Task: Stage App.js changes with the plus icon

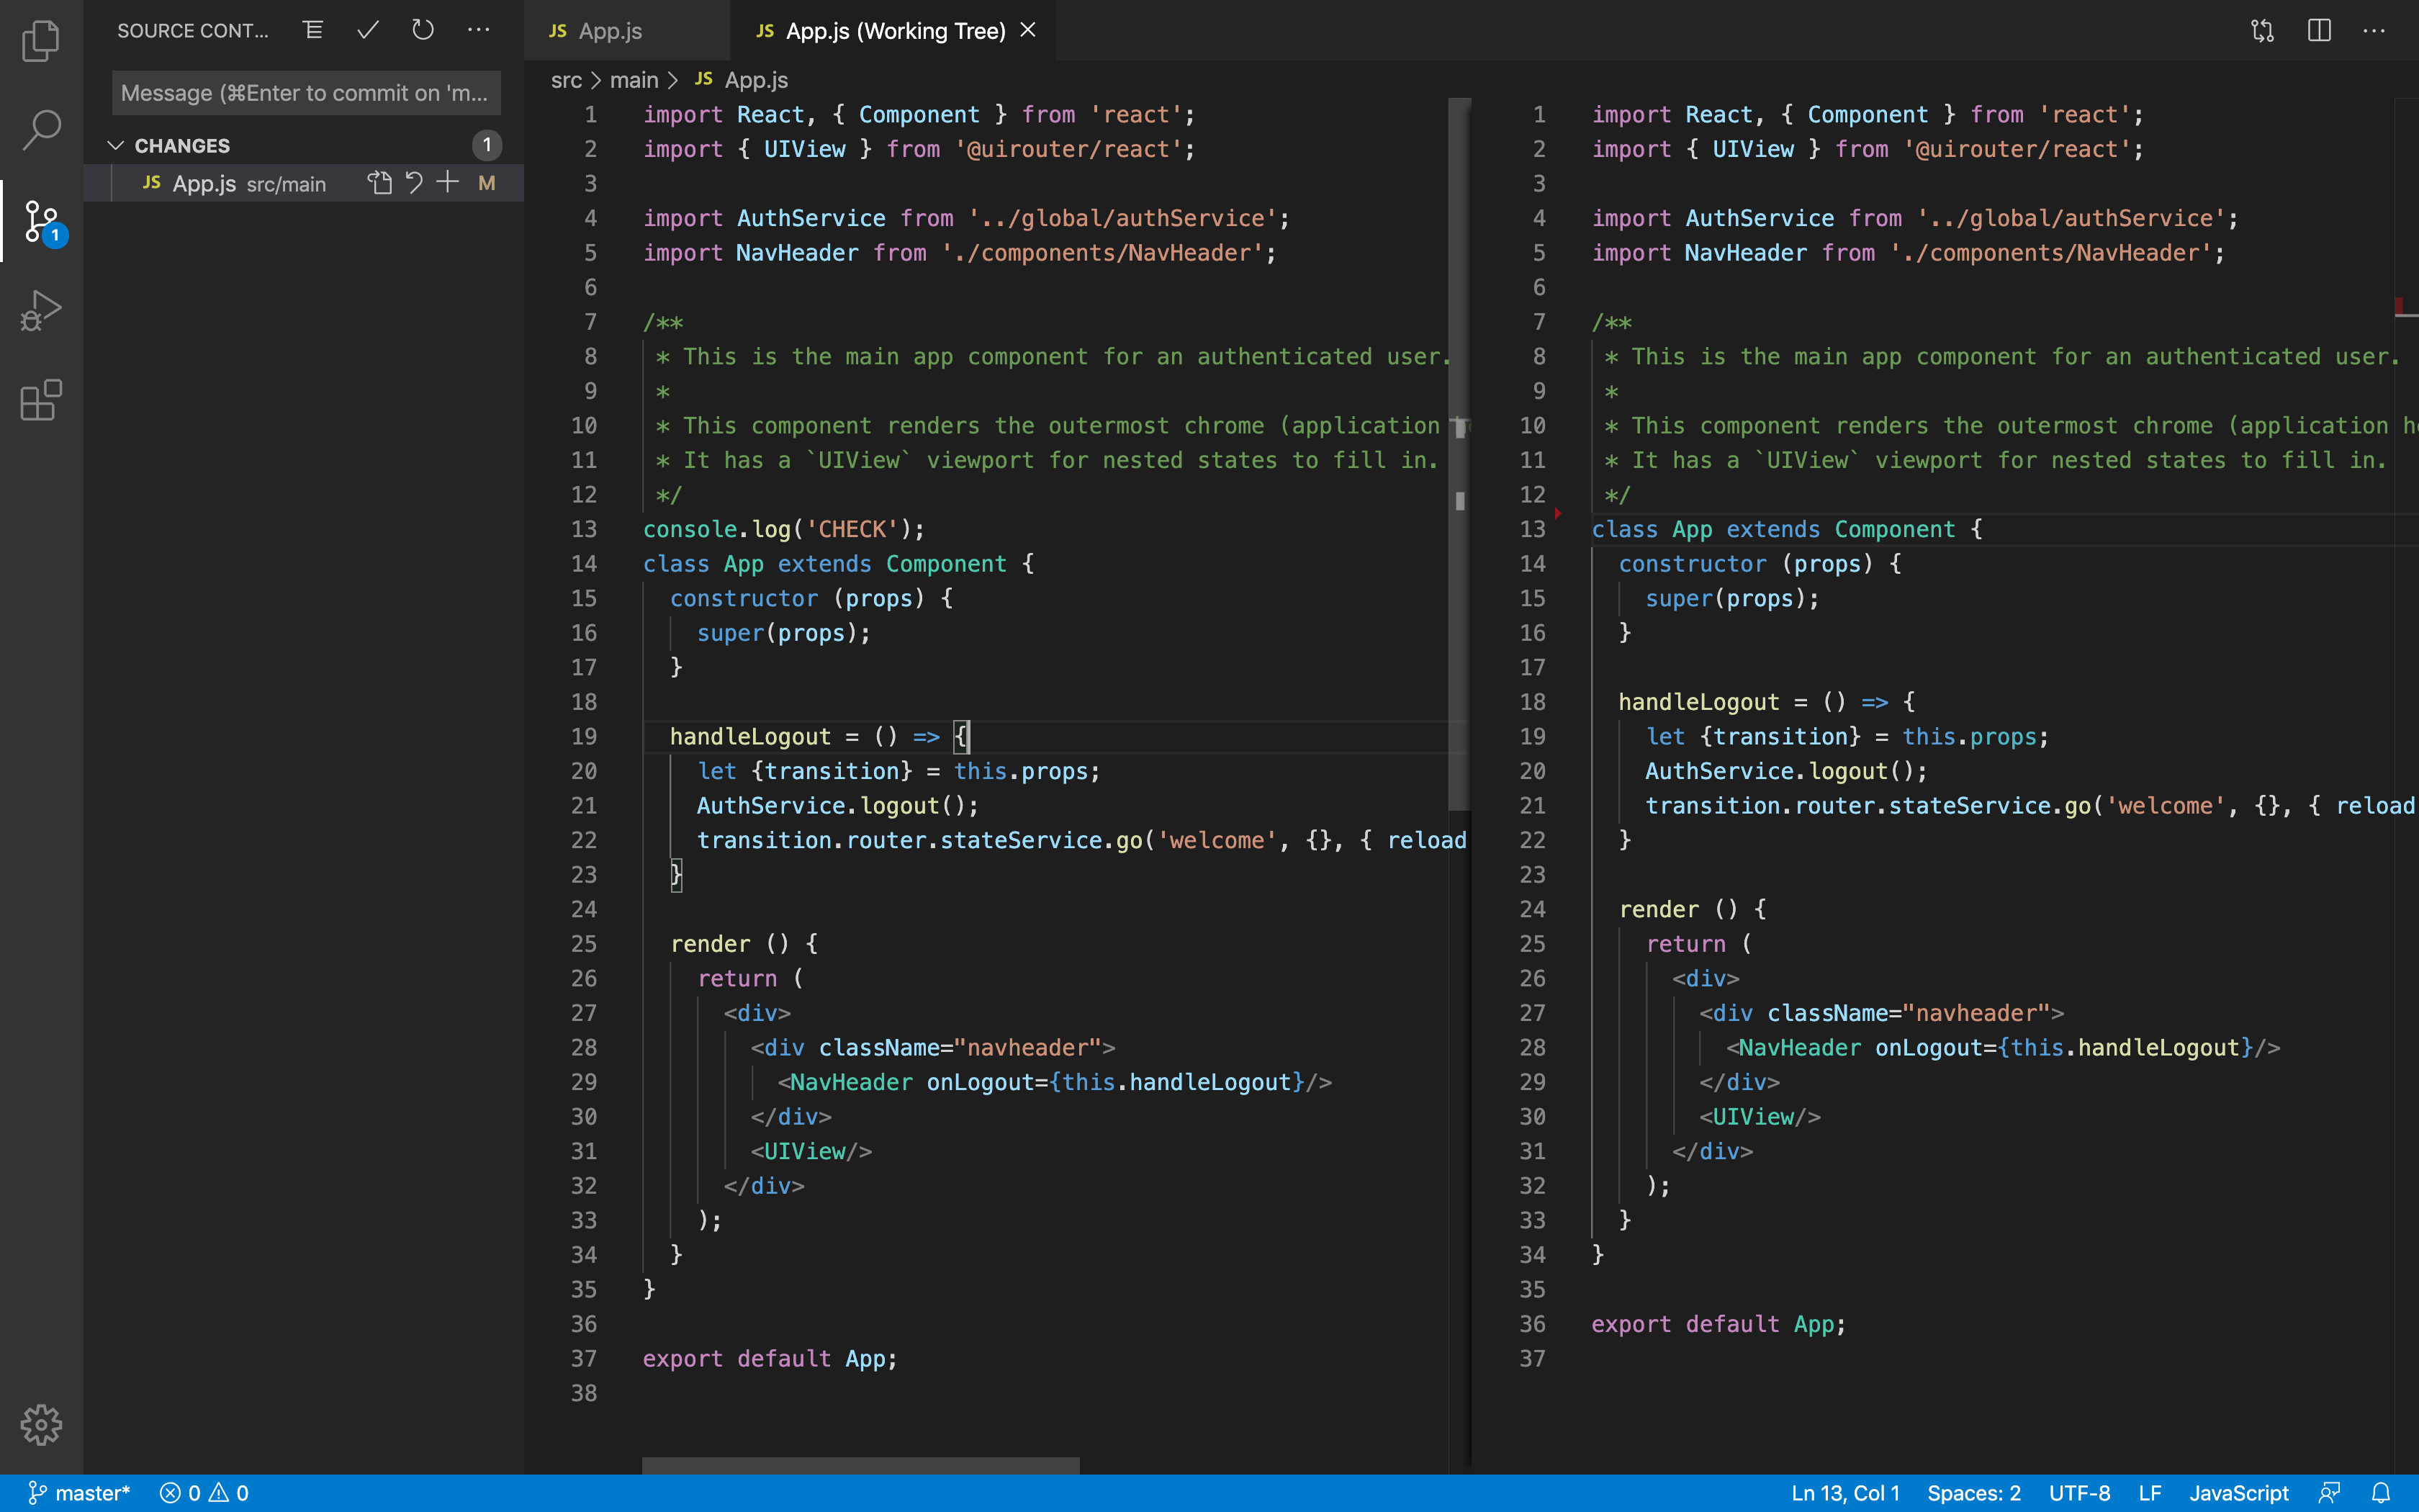Action: coord(447,182)
